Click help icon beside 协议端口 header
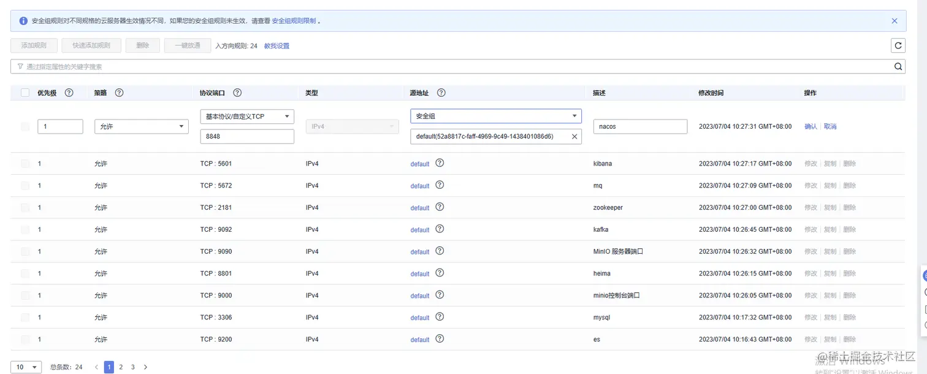Screen dimensions: 927x374 pyautogui.click(x=237, y=93)
